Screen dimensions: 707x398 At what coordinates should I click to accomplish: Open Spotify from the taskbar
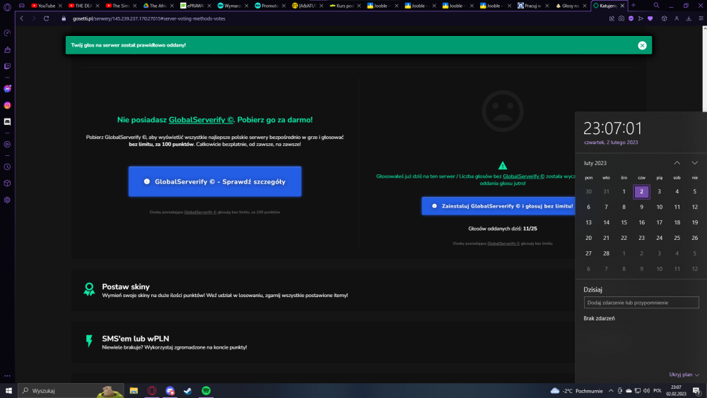pos(206,391)
